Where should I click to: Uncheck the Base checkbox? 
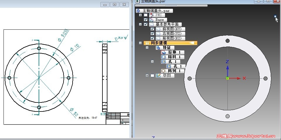pyautogui.click(x=146, y=20)
